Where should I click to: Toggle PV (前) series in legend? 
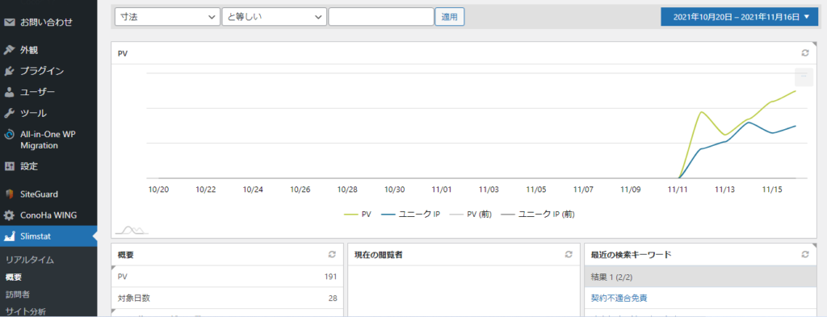pos(470,215)
